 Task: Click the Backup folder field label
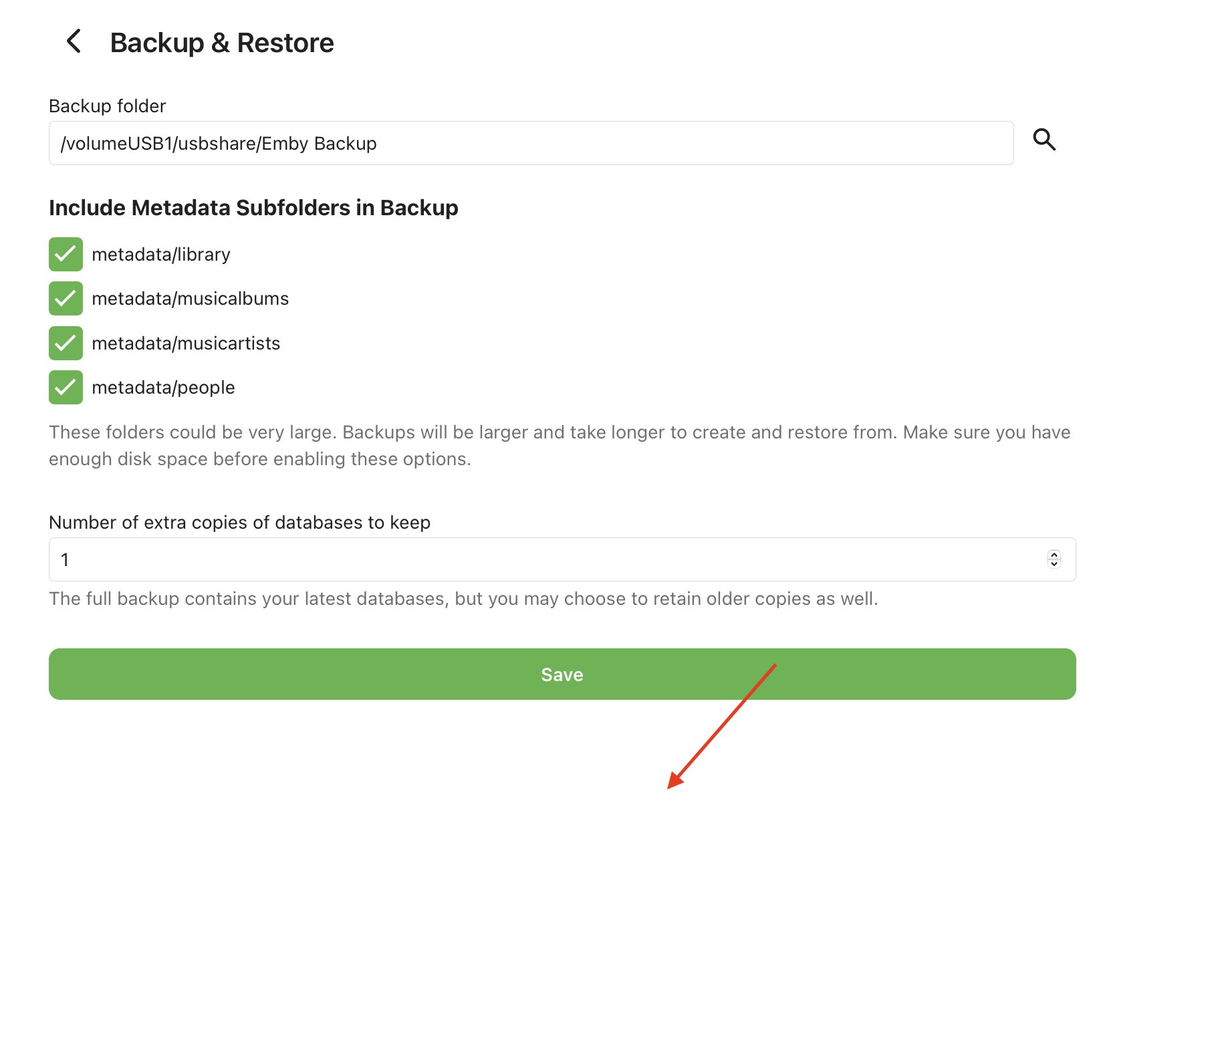tap(107, 106)
